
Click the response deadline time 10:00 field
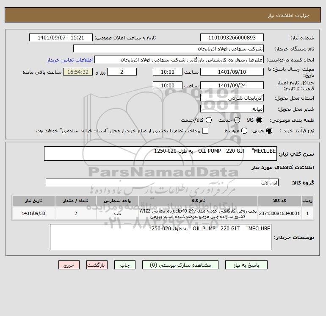point(168,72)
